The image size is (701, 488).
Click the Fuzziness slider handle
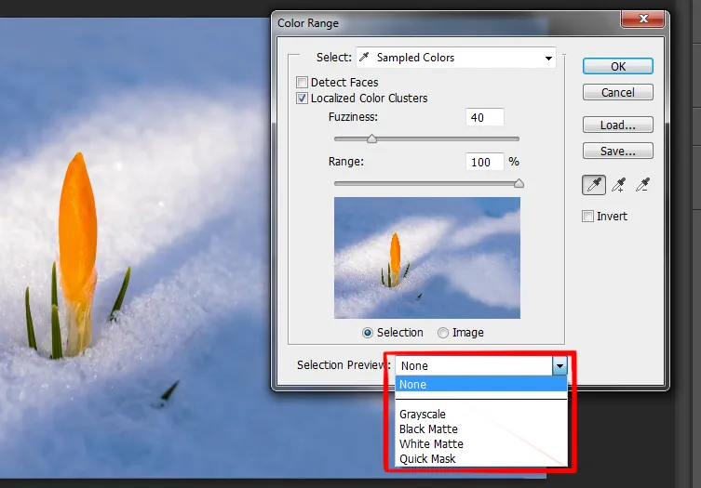tap(371, 138)
